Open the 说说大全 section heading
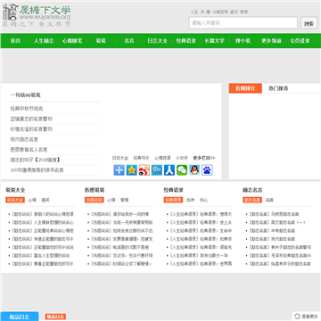This screenshot has width=321, height=321. click(15, 190)
